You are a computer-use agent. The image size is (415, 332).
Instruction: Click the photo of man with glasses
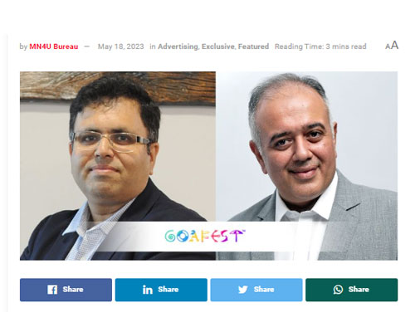(x=118, y=166)
